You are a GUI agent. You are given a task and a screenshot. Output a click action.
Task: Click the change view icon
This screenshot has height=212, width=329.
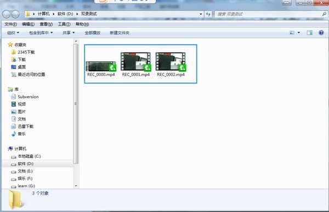click(x=292, y=33)
